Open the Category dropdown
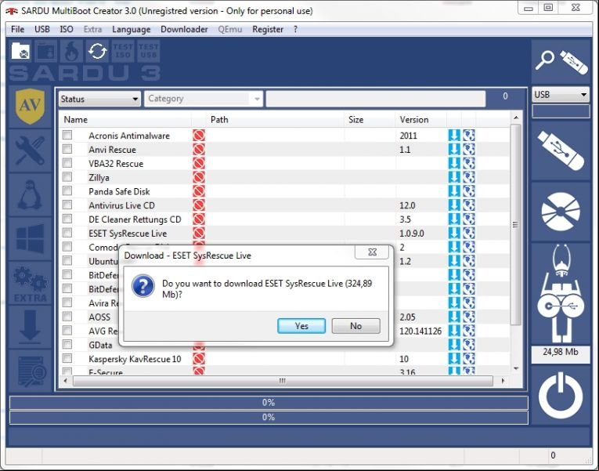Screen dimensions: 599x471 pos(204,99)
